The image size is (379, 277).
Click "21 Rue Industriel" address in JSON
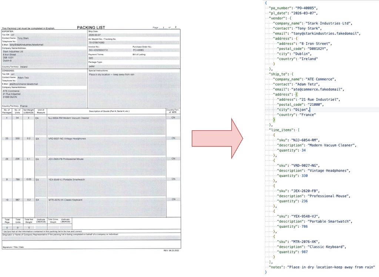point(319,99)
